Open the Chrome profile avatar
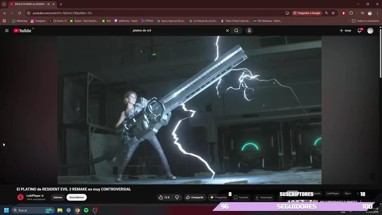The width and height of the screenshot is (382, 215). (x=370, y=13)
